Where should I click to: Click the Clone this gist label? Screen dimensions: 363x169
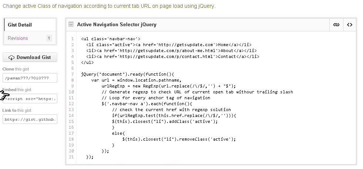16,69
